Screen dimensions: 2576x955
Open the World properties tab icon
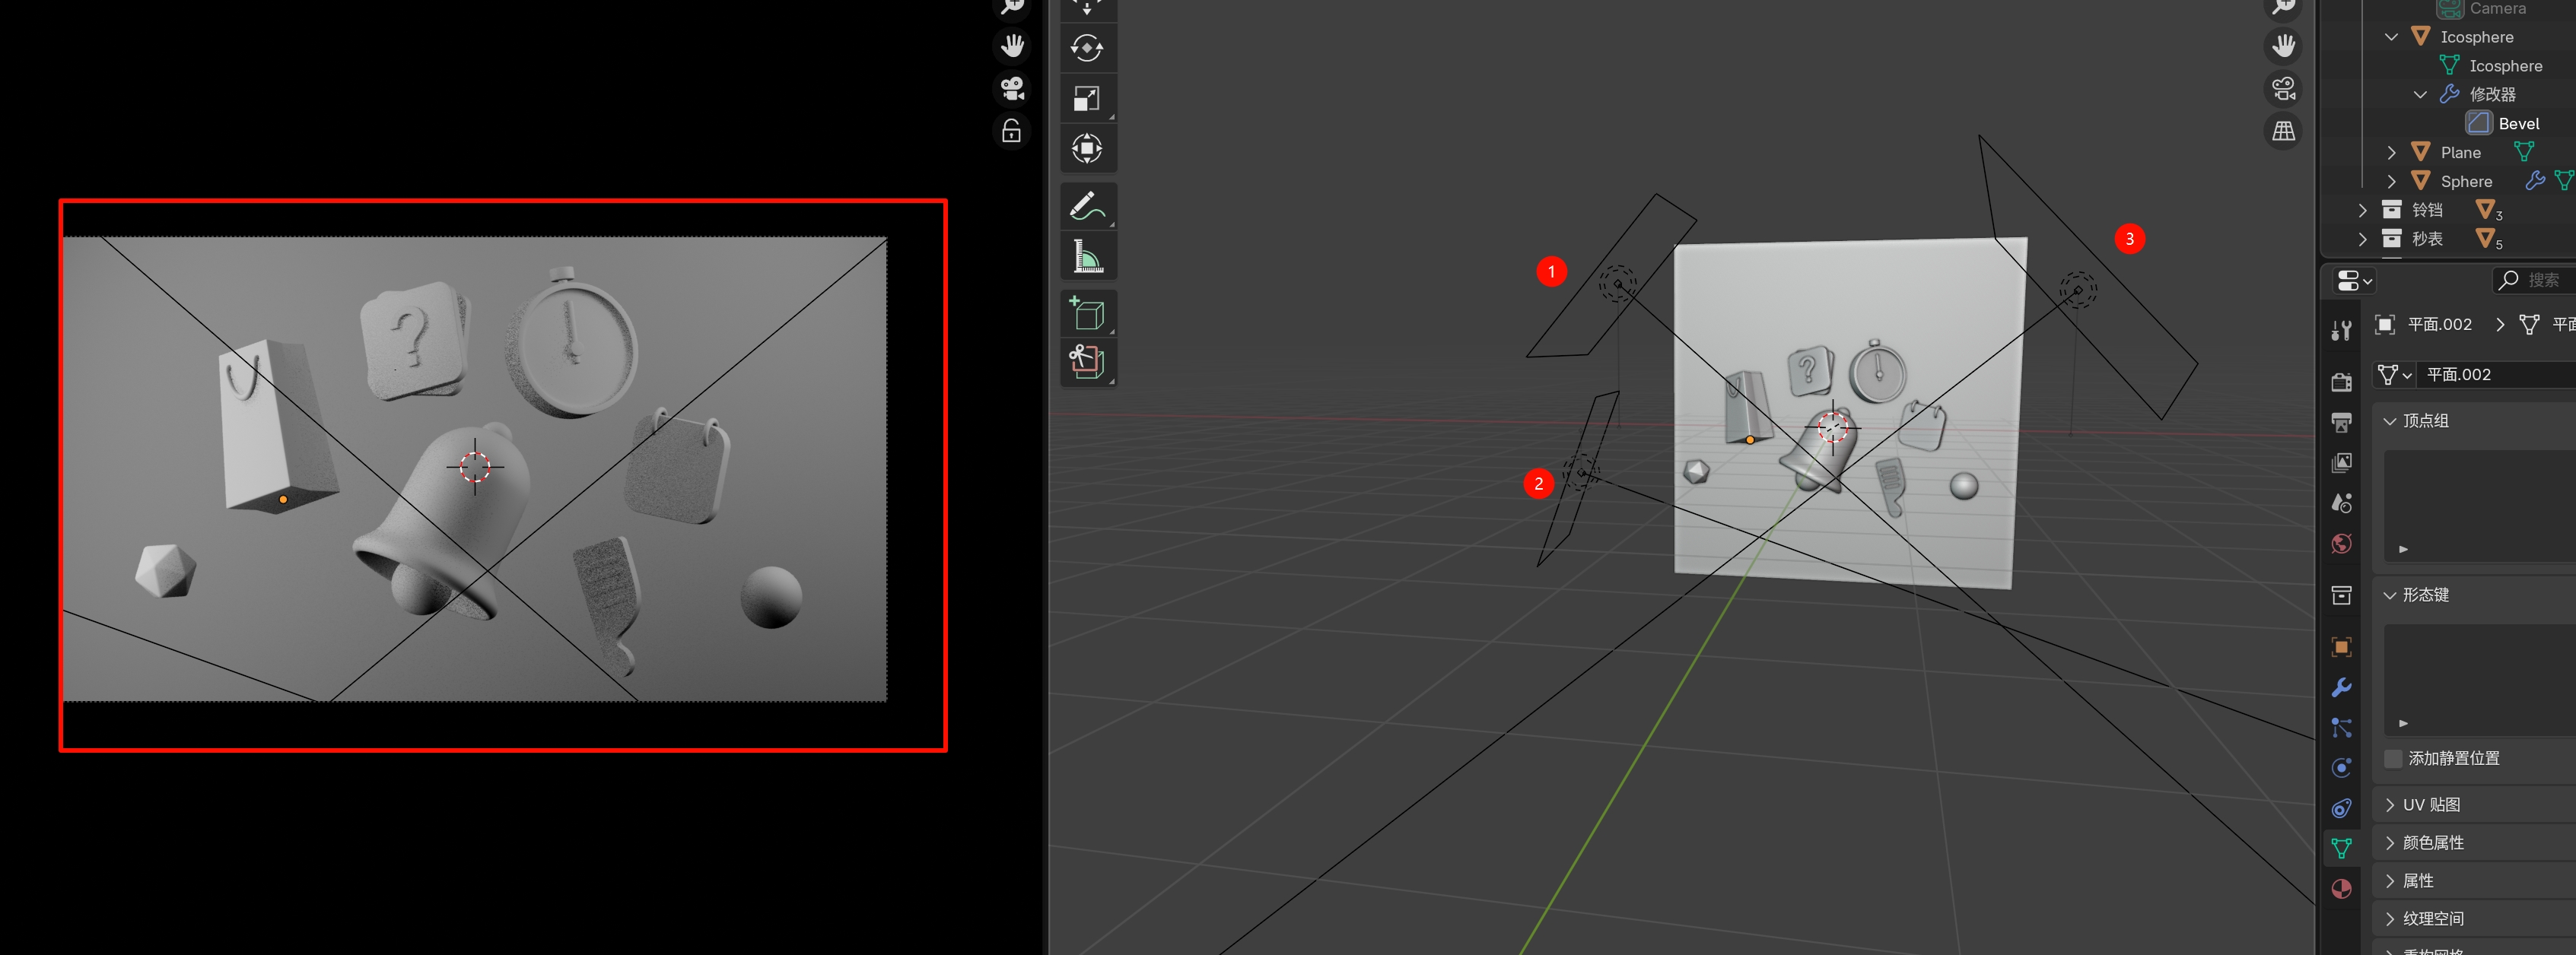click(x=2341, y=544)
